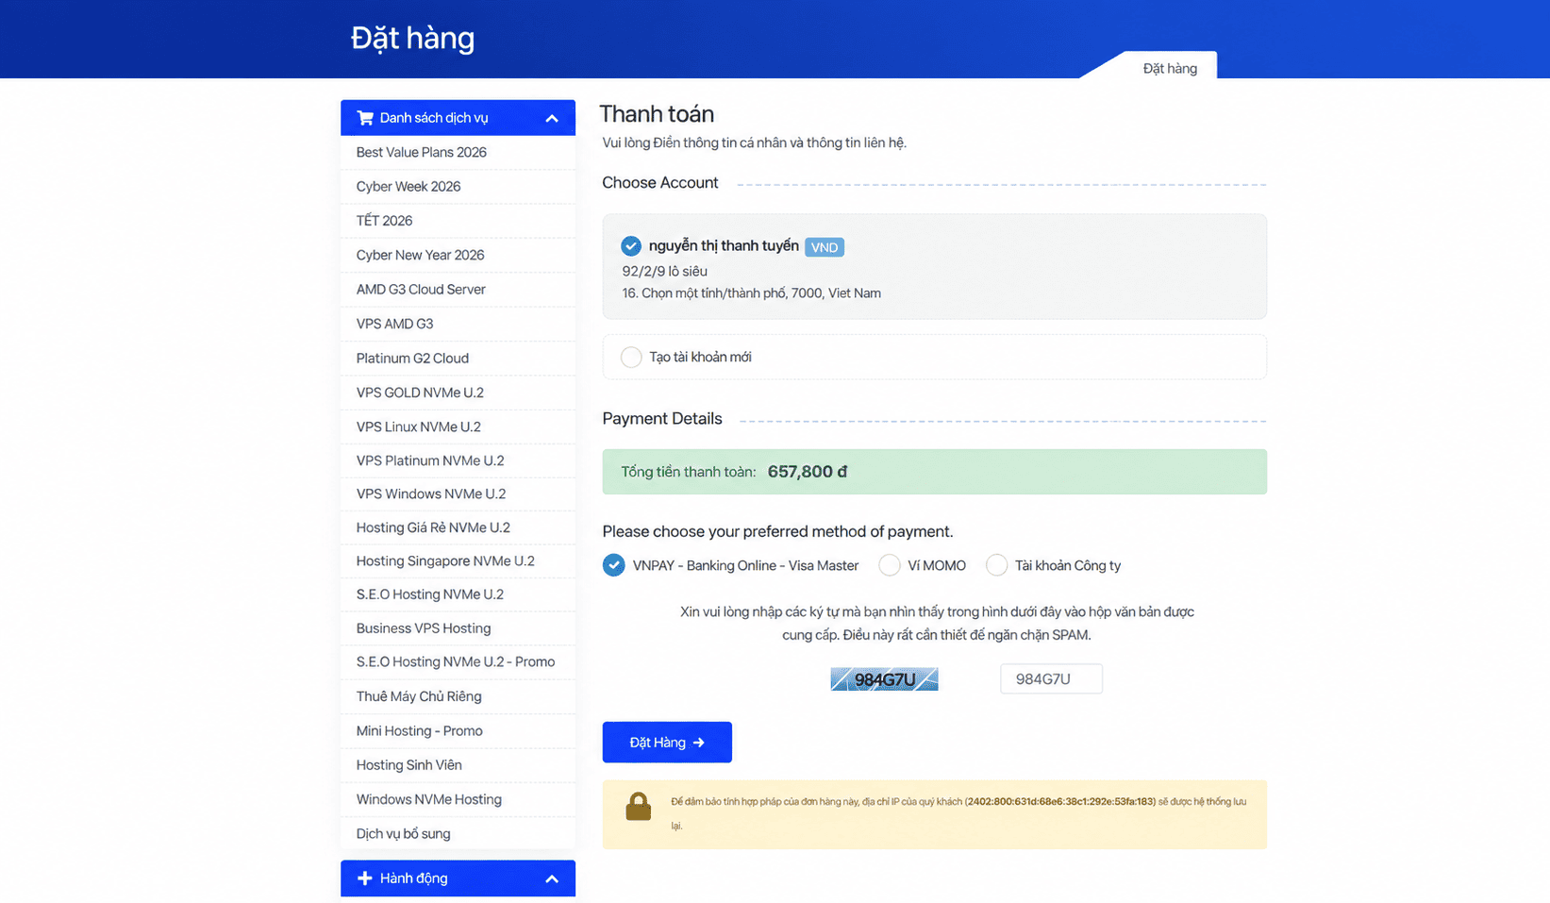Click the Thanh toán page heading

pyautogui.click(x=657, y=114)
